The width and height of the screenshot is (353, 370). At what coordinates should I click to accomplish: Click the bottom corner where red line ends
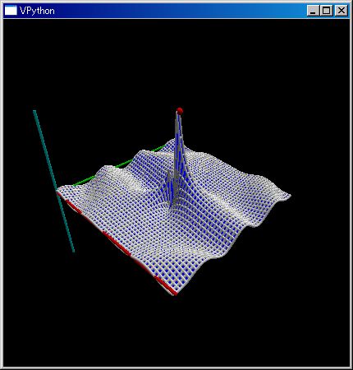175,294
